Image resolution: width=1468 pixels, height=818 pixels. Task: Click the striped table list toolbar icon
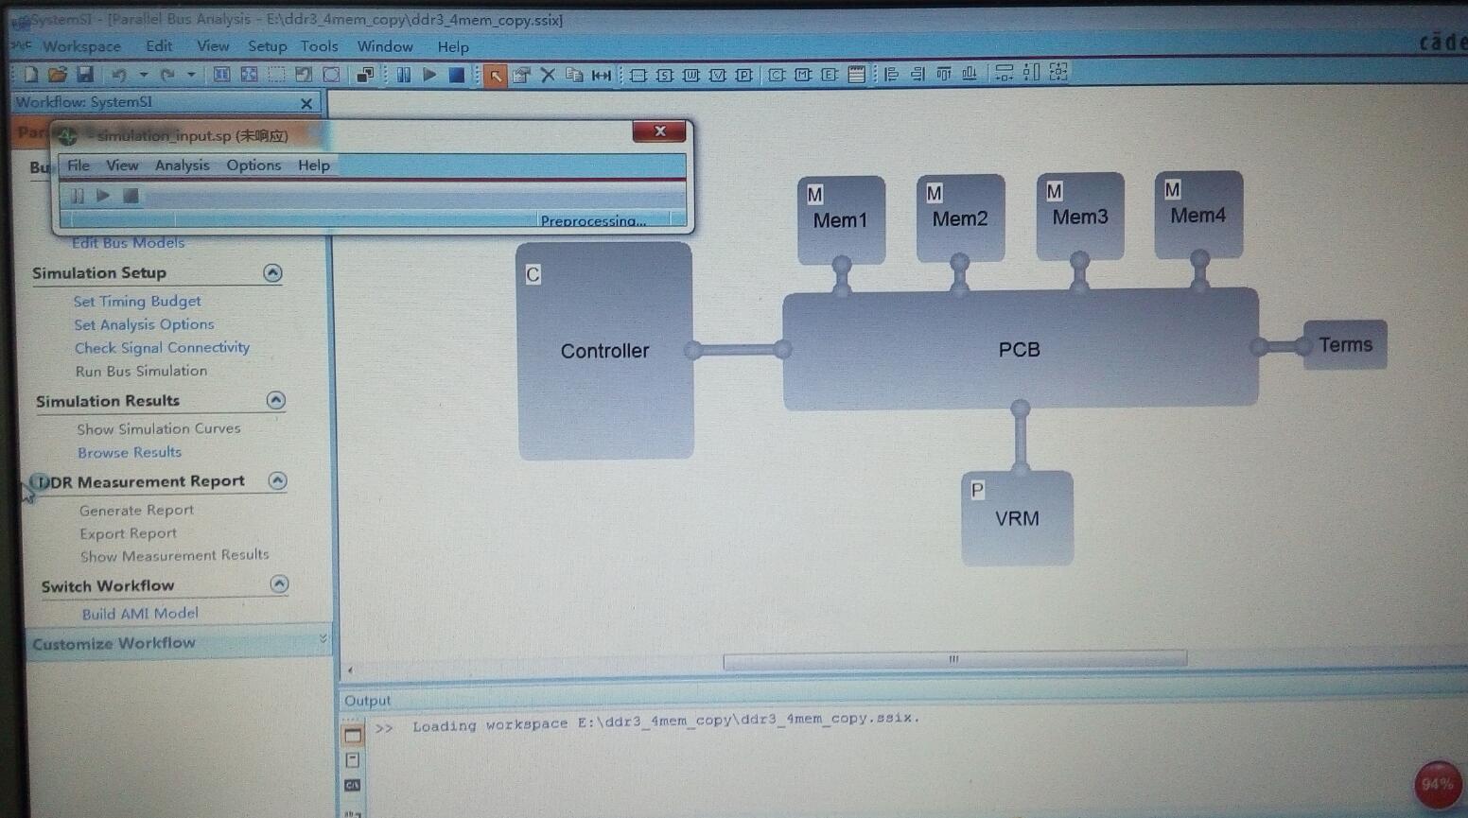click(x=857, y=75)
